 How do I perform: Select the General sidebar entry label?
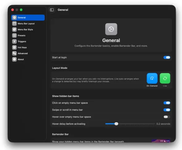[22, 18]
